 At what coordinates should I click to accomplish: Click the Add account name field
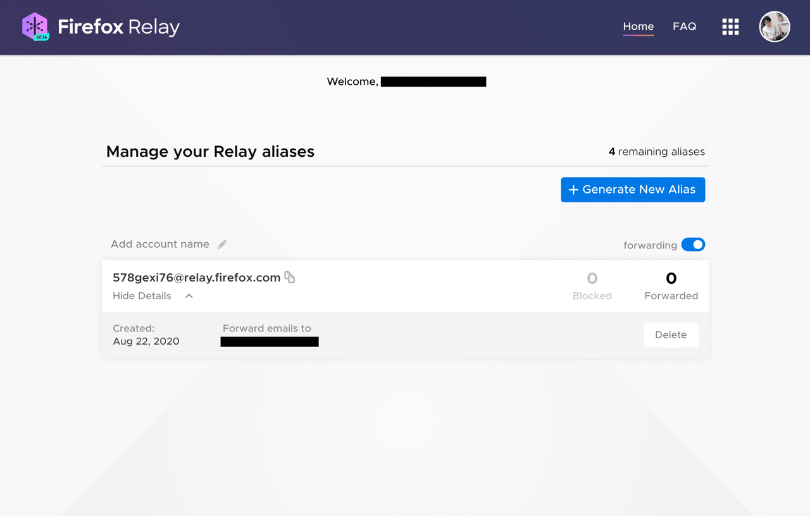pyautogui.click(x=160, y=243)
